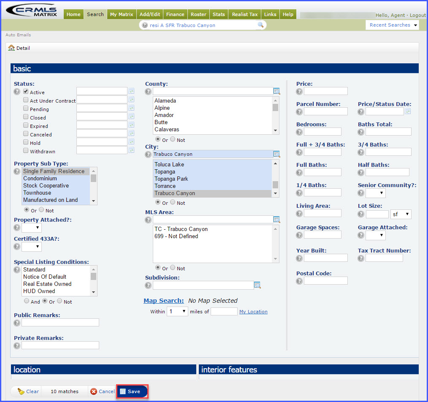Open the County lookup picker icon
Image resolution: width=428 pixels, height=402 pixels.
click(276, 91)
